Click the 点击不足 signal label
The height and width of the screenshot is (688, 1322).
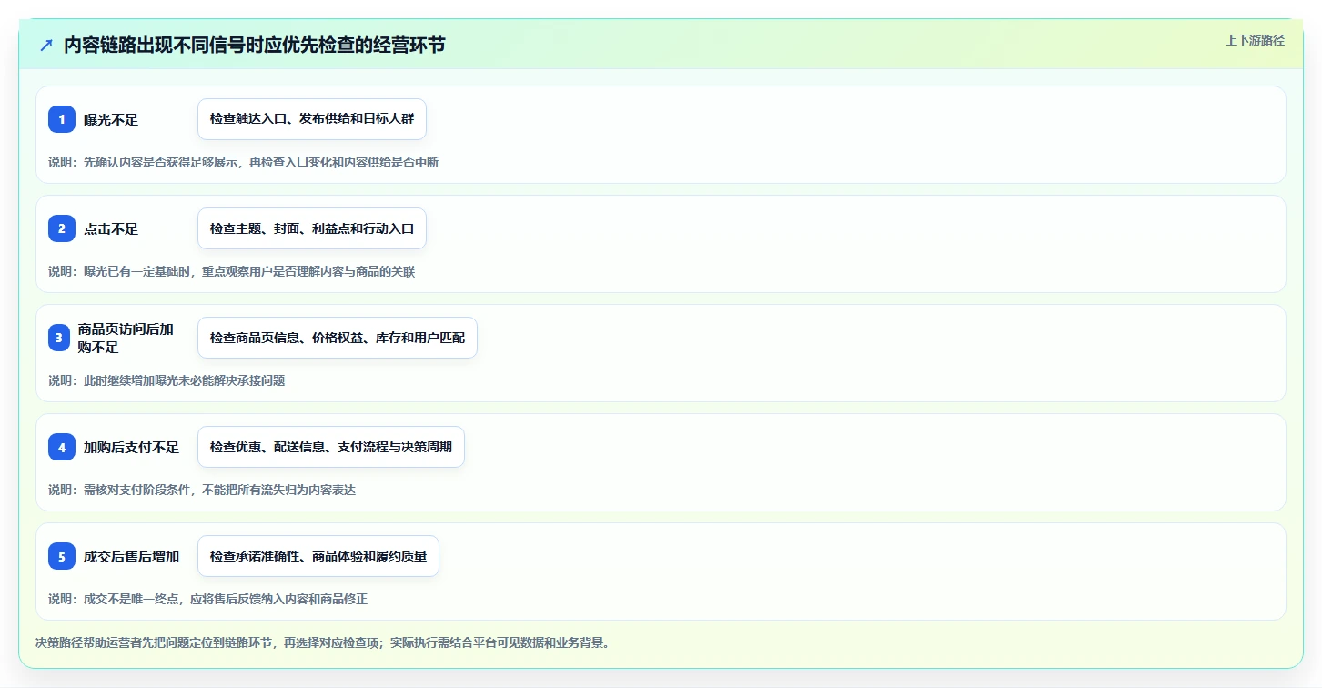coord(111,228)
